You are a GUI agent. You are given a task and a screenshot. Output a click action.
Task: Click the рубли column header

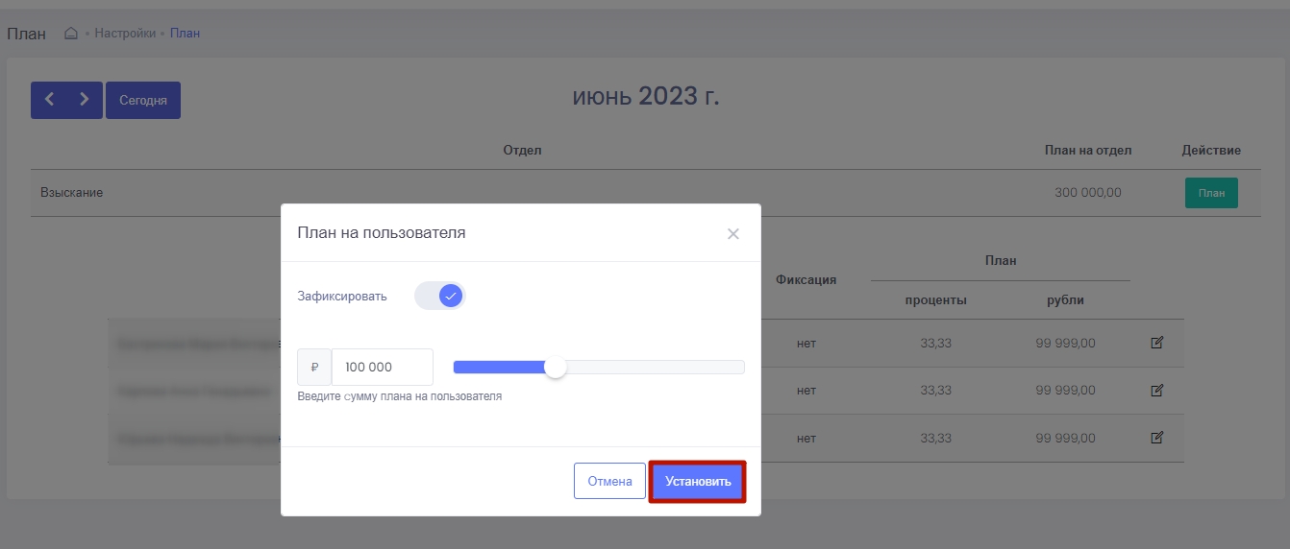click(x=1065, y=300)
